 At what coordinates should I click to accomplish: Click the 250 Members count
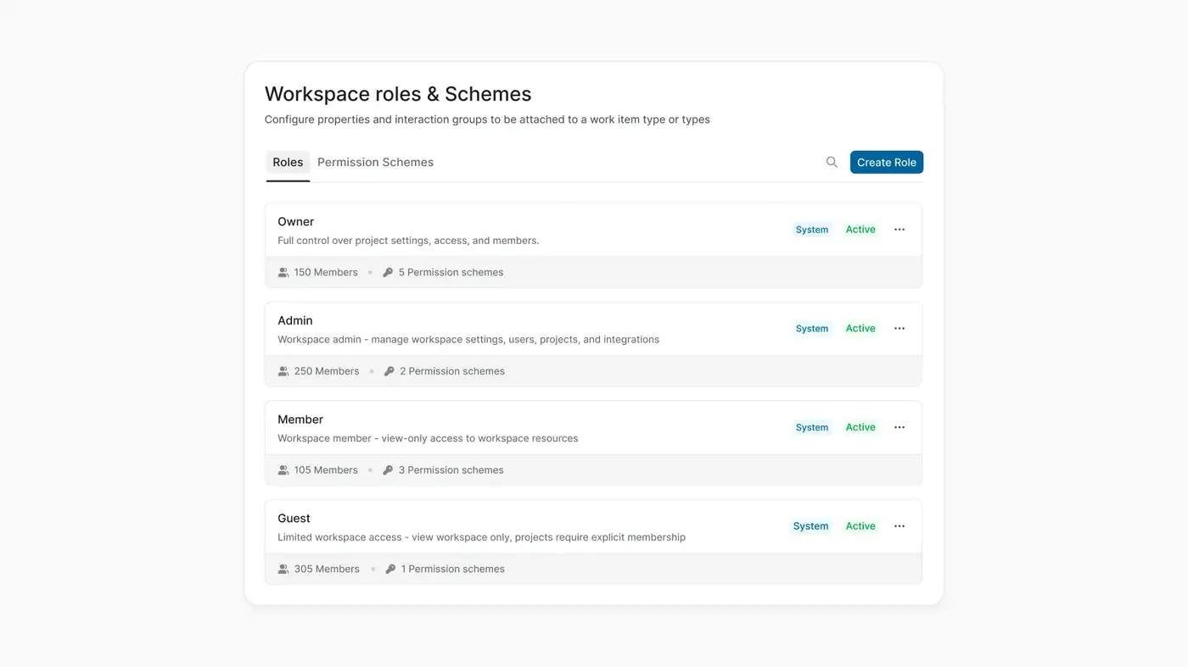(x=327, y=371)
